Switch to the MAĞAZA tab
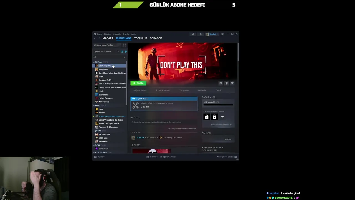355x200 pixels. [108, 38]
